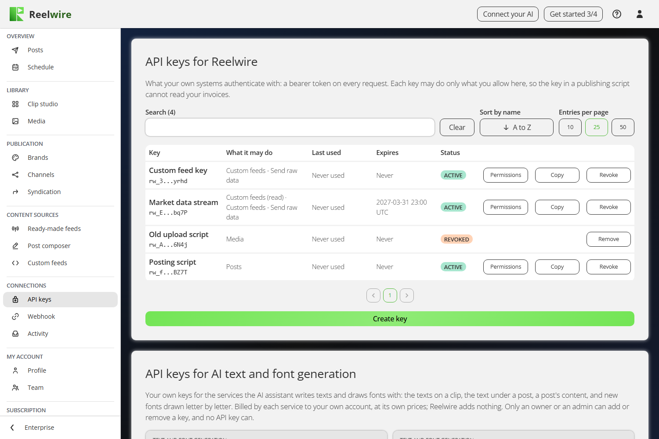Click the REVOKED status badge

[x=456, y=239]
